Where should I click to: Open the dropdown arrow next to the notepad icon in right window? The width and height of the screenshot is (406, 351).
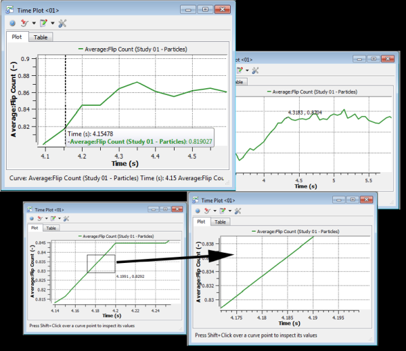coord(248,70)
